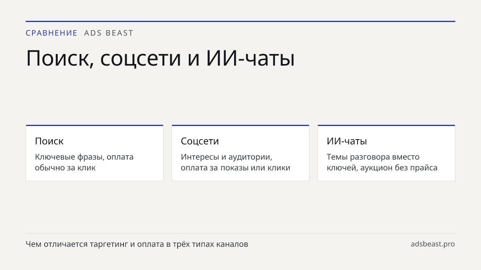The width and height of the screenshot is (481, 270).
Task: Click the text 'Ключевые фразы, оплата обычно за клик'
Action: (84, 162)
